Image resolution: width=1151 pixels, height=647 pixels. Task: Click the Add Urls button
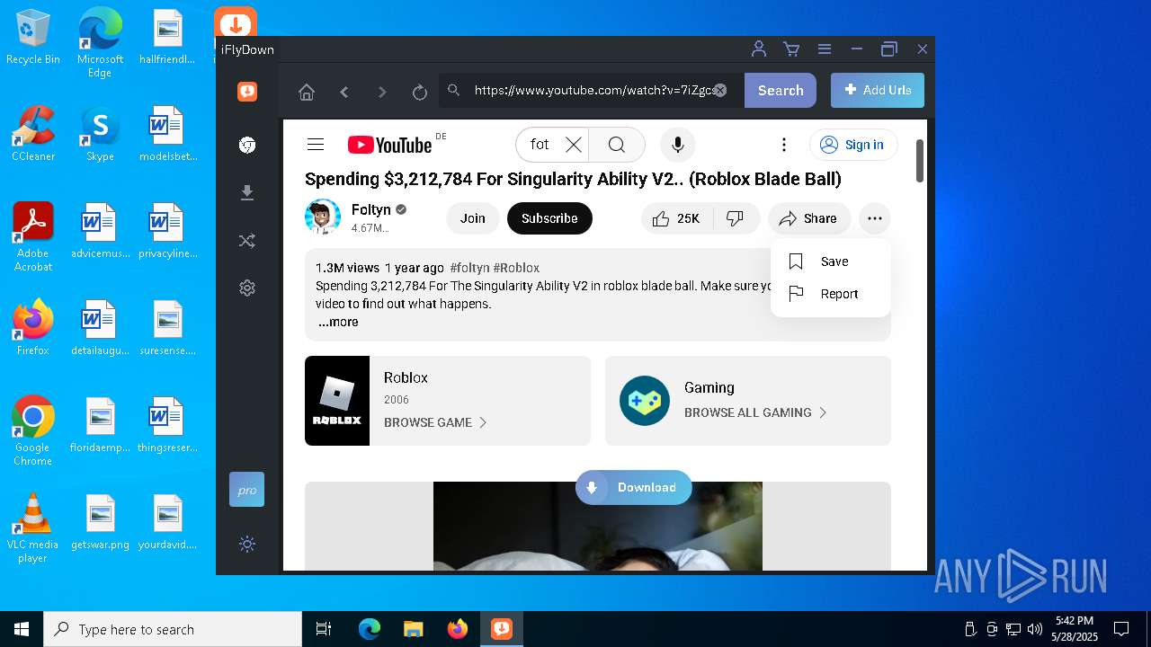(x=878, y=90)
